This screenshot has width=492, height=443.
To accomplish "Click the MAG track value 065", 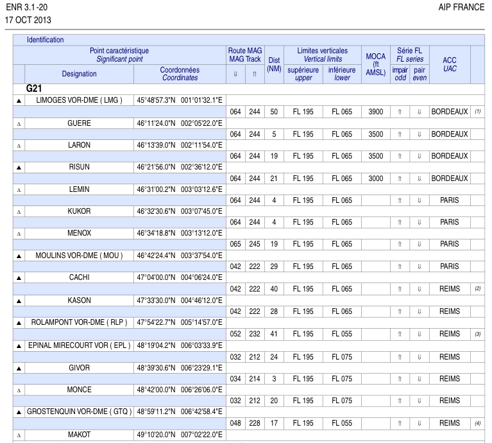I will 235,244.
